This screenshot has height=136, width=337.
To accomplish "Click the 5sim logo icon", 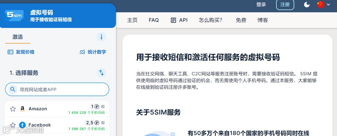I will tap(14, 16).
